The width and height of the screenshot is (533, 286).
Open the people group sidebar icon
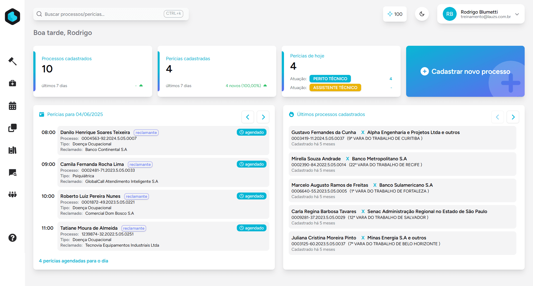[12, 194]
